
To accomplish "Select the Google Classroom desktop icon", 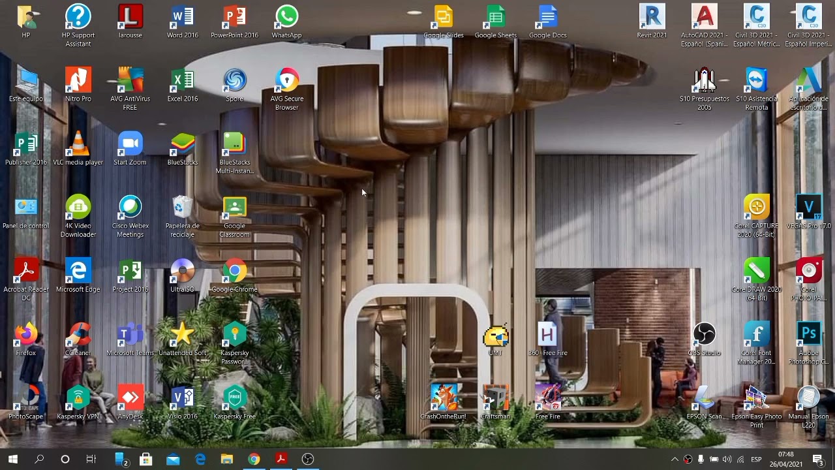I will (235, 215).
